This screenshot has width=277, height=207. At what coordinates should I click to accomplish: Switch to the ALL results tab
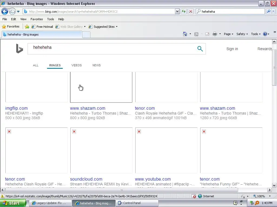tap(36, 65)
